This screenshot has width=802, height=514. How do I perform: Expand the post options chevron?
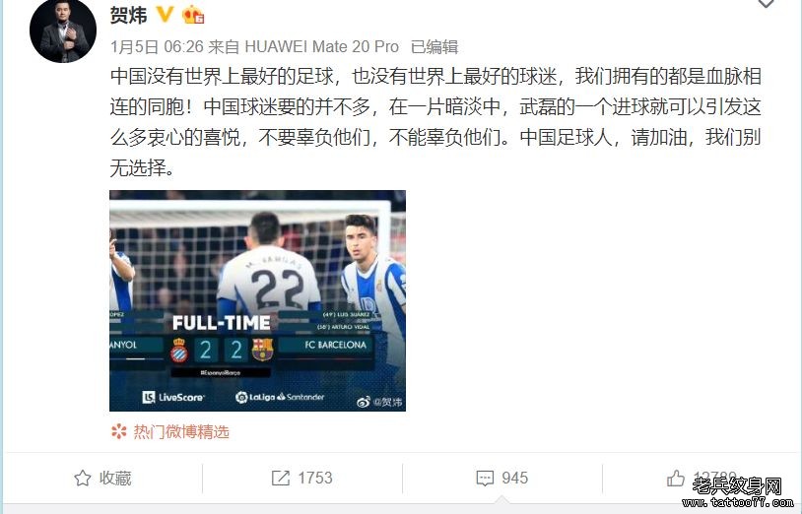766,4
